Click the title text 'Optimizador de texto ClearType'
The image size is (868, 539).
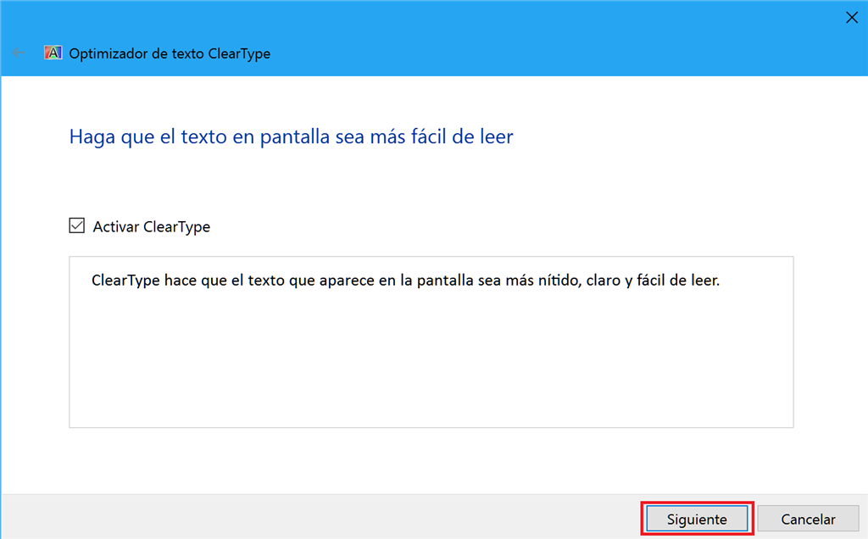pyautogui.click(x=170, y=53)
